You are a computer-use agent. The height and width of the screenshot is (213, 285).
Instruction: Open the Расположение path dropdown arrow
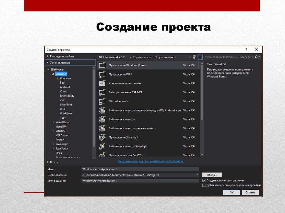point(197,175)
